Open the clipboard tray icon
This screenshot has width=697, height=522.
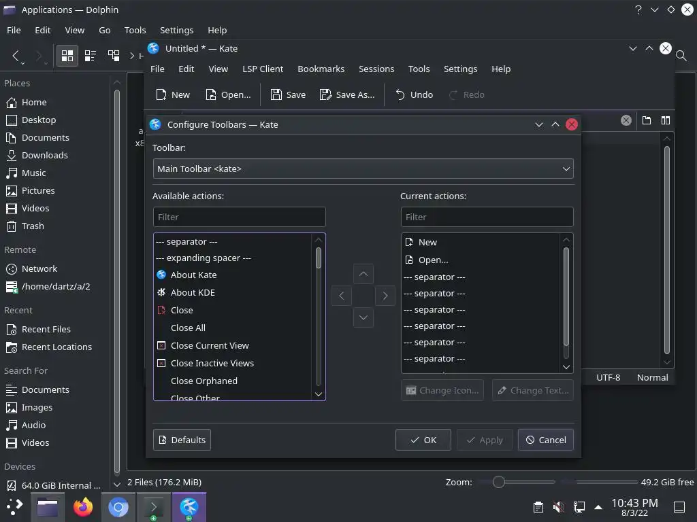coord(538,507)
